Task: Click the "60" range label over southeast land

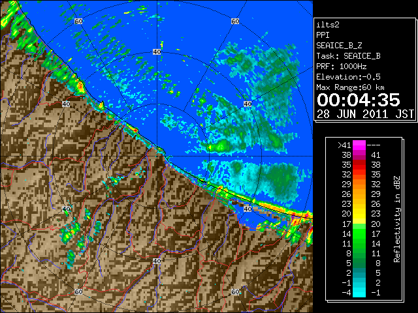Action: [x=235, y=291]
